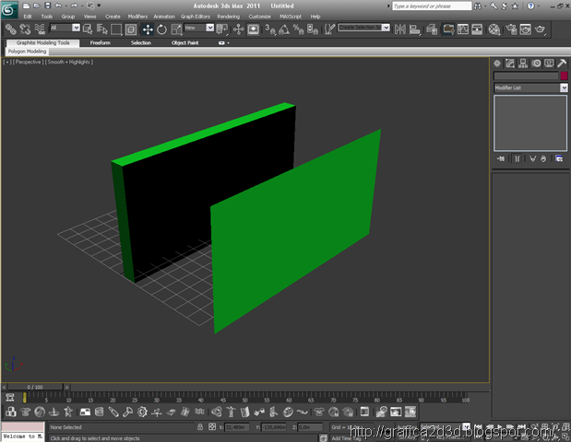Activate the Select and Rotate tool
Viewport: 571px width, 442px height.
click(162, 29)
